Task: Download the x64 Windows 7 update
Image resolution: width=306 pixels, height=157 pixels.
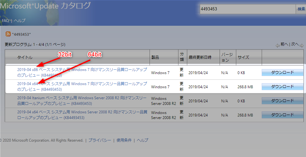Action: tap(282, 86)
